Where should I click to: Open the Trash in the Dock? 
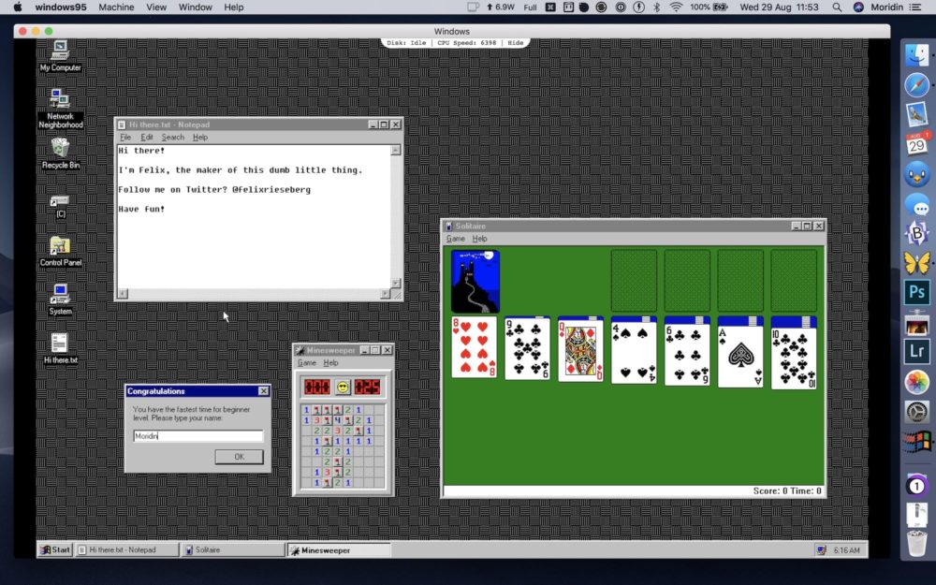(917, 542)
